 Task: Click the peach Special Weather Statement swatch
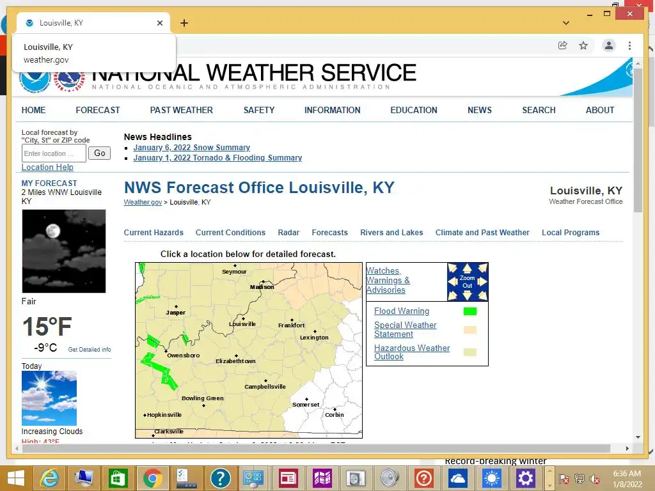470,330
